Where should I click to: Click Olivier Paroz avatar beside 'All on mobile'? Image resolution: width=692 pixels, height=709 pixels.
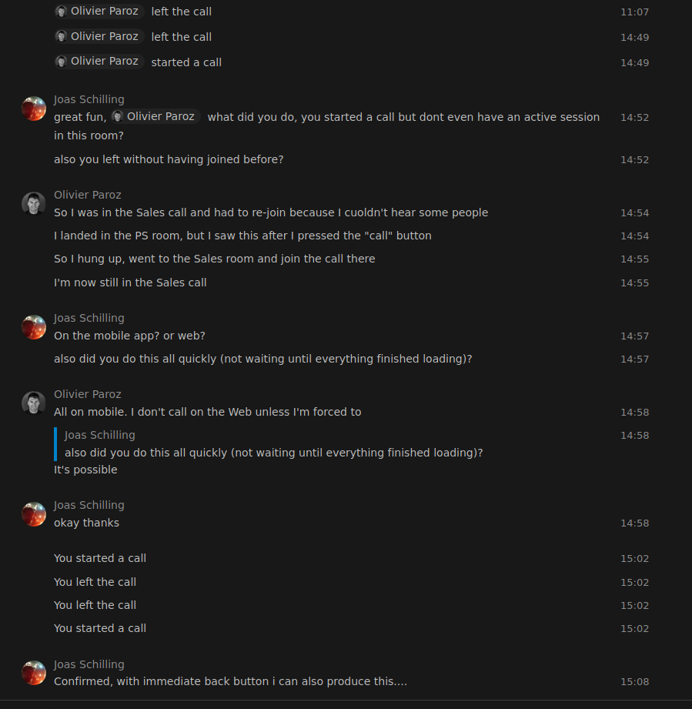pos(34,403)
